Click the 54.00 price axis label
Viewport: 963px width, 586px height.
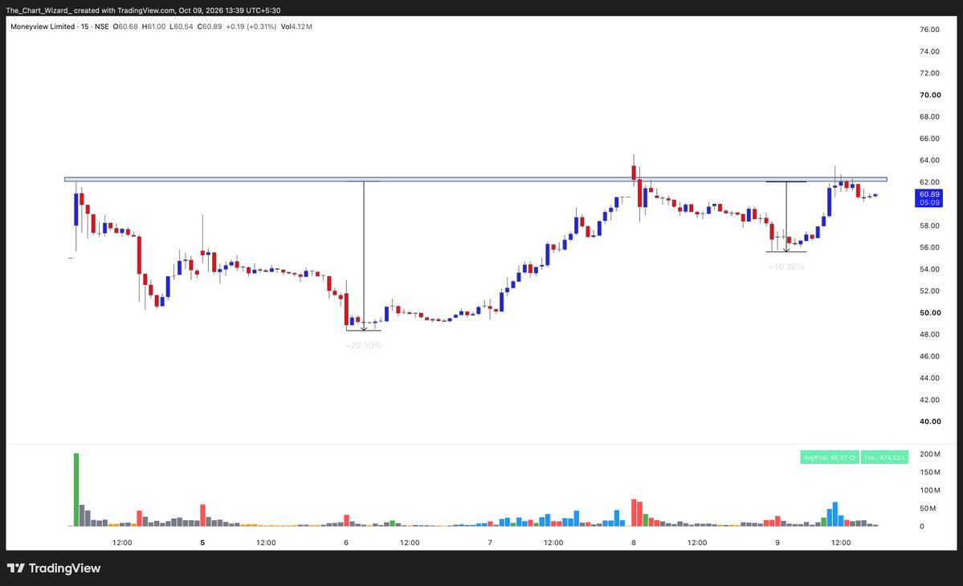coord(929,270)
